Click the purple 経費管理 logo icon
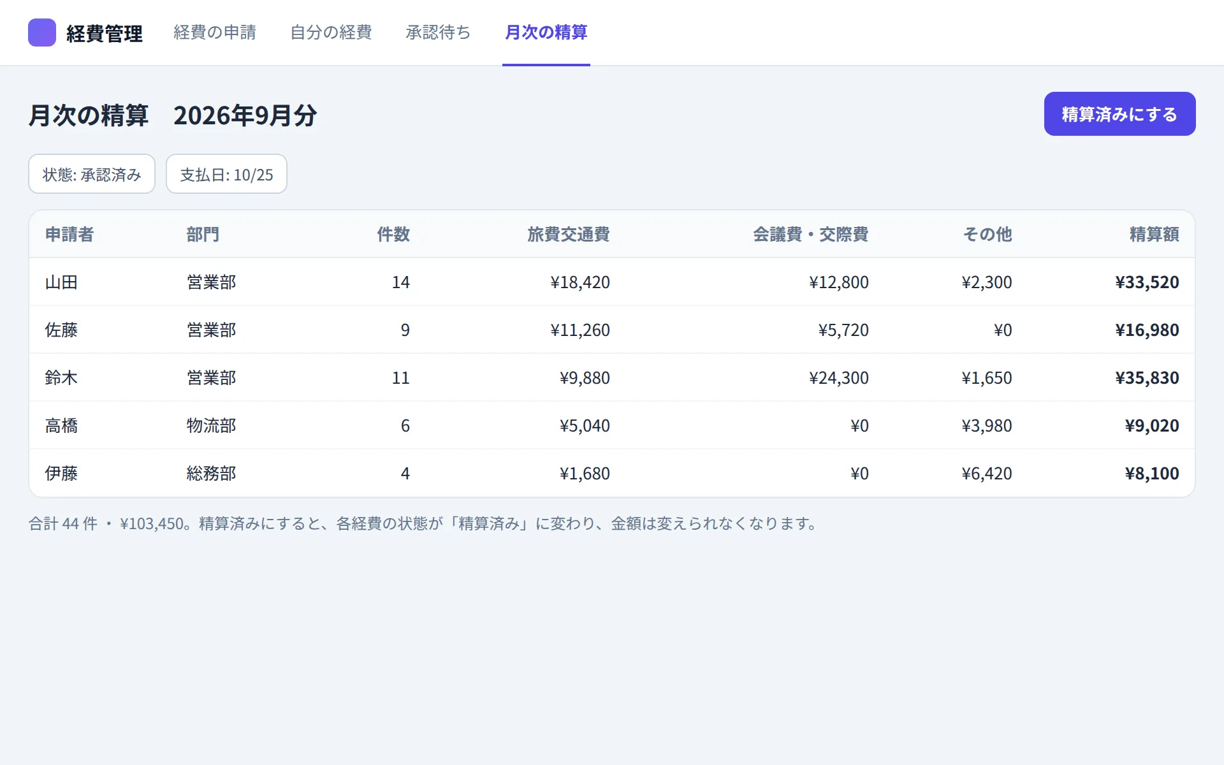Screen dimensions: 1224x765 (42, 33)
